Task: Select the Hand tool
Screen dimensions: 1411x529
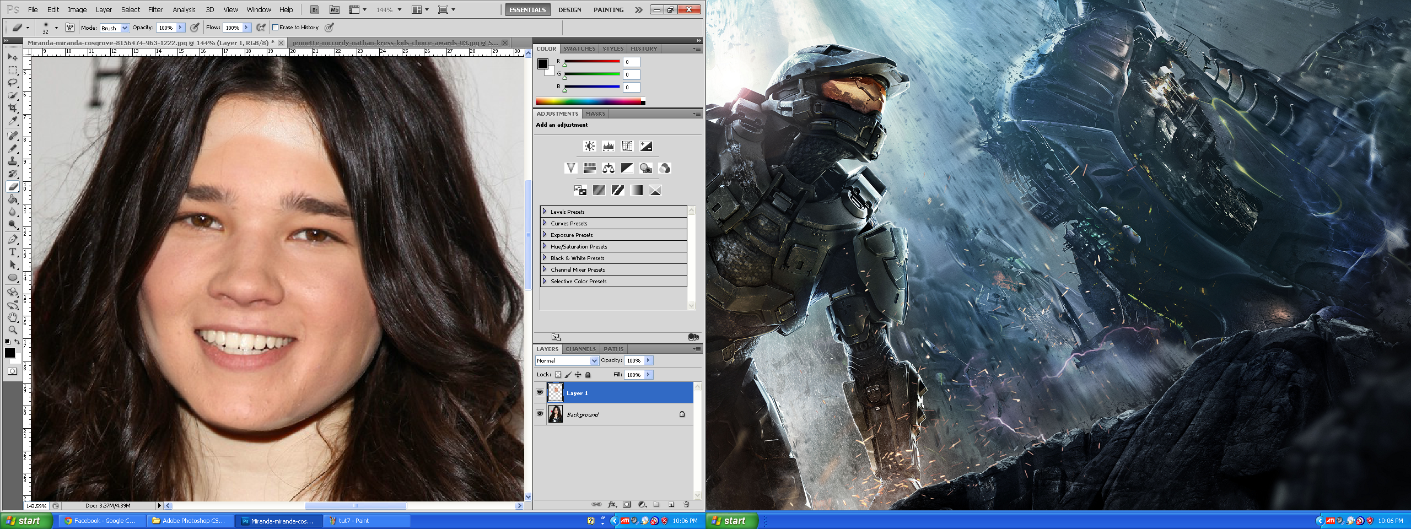Action: tap(13, 317)
